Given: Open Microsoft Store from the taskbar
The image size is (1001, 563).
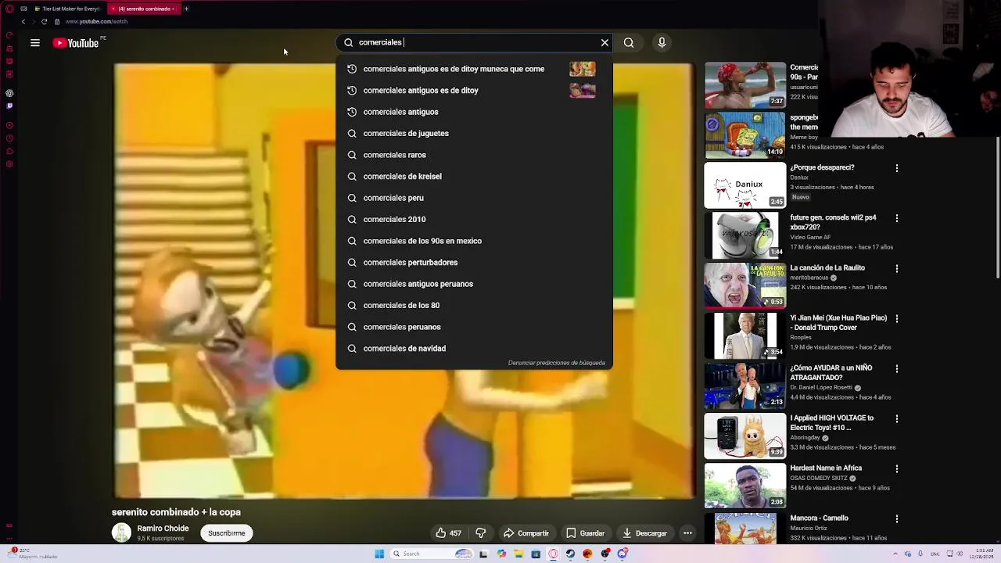Looking at the screenshot, I should (x=536, y=554).
